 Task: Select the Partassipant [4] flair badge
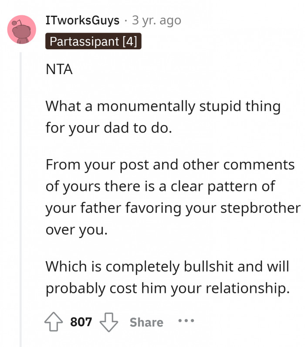pyautogui.click(x=94, y=42)
